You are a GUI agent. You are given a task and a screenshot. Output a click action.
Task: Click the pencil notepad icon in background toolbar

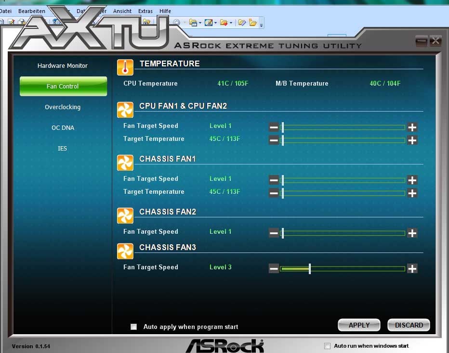coord(11,22)
